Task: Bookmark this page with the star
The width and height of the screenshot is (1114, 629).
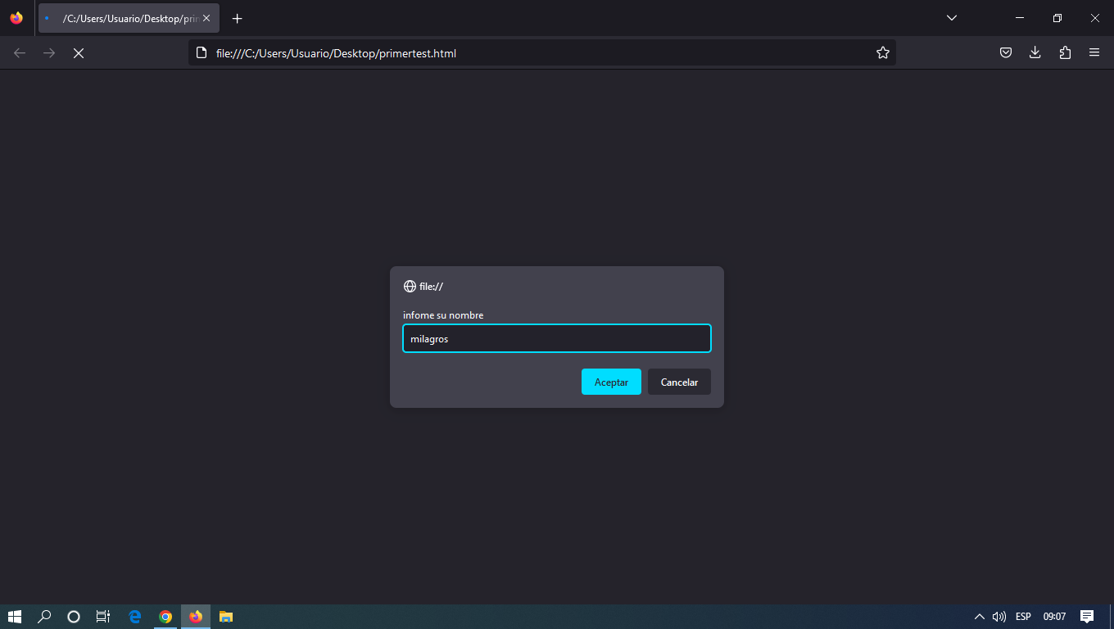Action: [x=883, y=52]
